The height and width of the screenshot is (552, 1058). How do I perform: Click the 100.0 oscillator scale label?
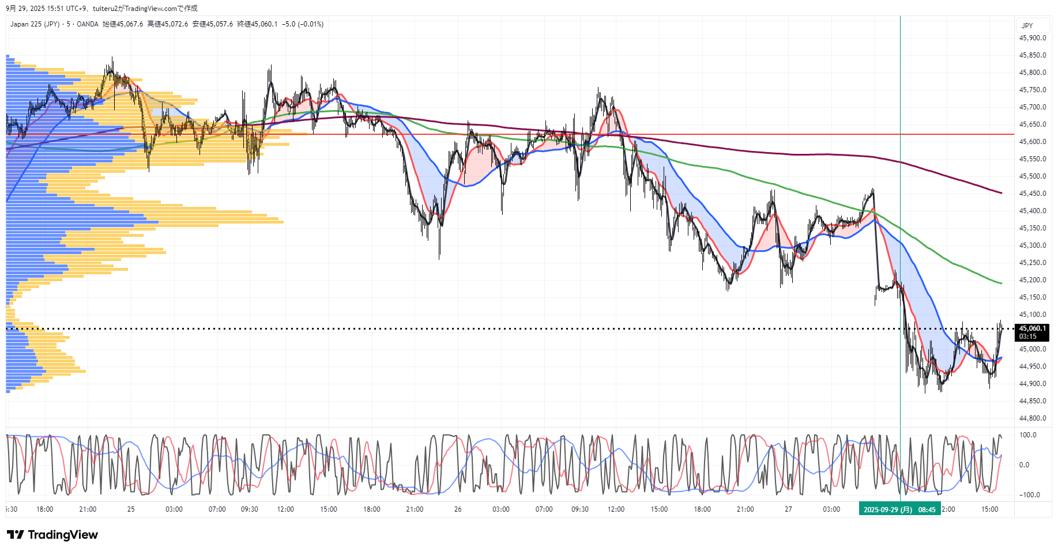1027,435
